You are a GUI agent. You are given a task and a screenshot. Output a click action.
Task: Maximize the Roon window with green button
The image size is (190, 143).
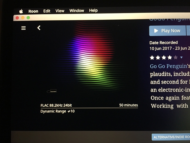coord(28,18)
